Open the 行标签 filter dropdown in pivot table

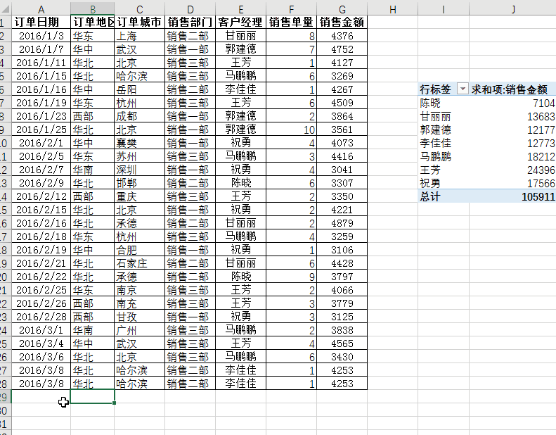click(463, 89)
